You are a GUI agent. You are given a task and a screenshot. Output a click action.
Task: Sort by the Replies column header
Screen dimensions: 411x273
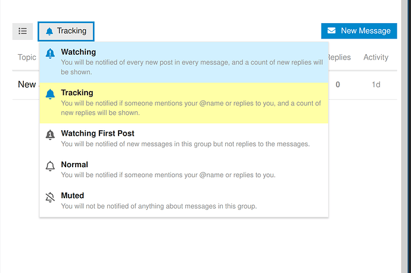[x=340, y=57]
